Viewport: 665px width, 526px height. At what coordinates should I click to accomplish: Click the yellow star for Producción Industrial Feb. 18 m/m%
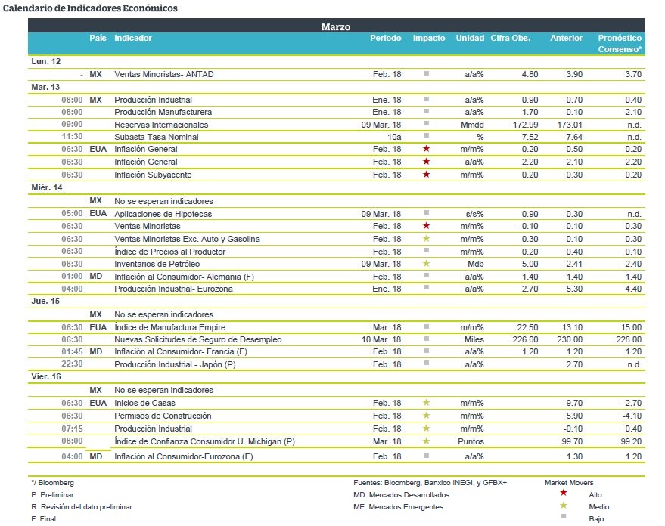(426, 428)
